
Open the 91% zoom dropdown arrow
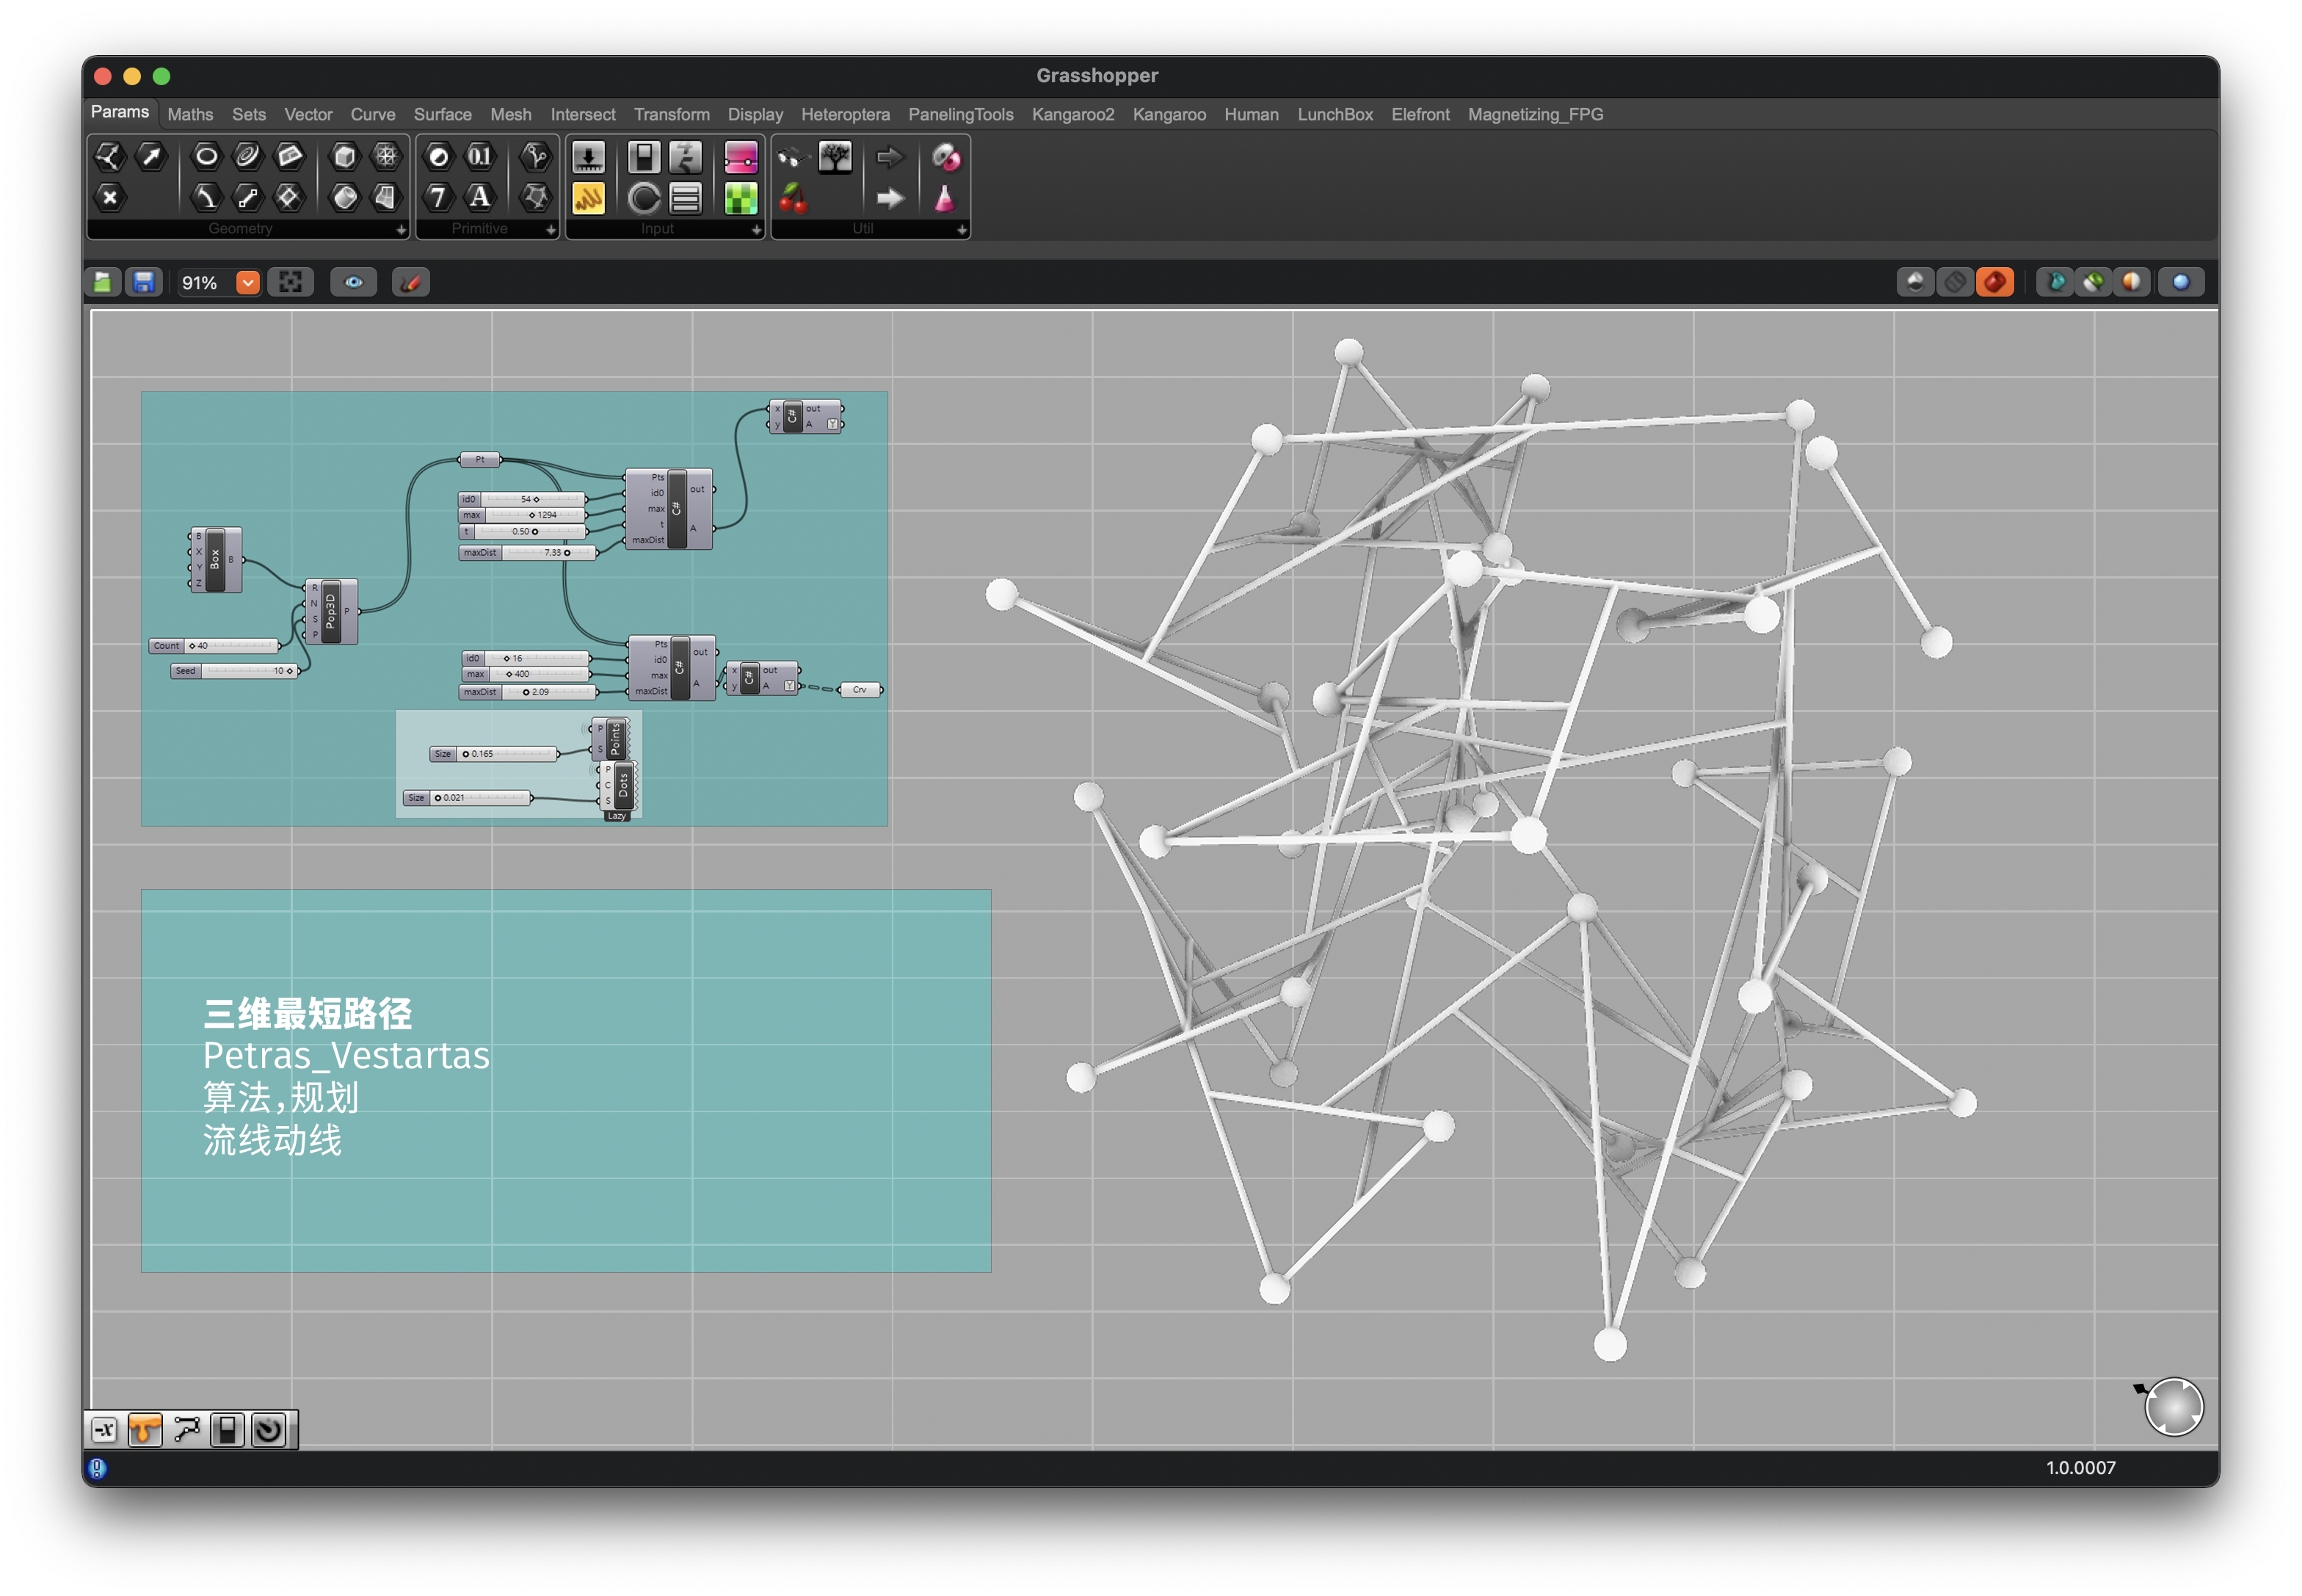(247, 283)
